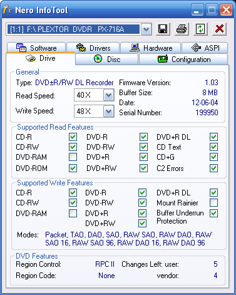236x295 pixels.
Task: Toggle write feature DVD+R DL checkbox
Action: click(x=214, y=192)
